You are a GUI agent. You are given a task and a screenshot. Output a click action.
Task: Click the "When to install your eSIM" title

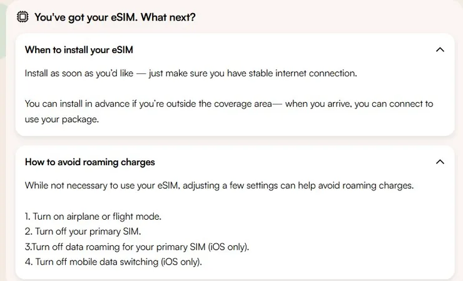click(x=79, y=49)
